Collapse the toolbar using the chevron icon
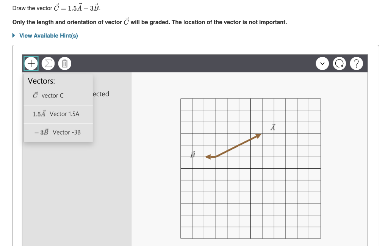The height and width of the screenshot is (246, 388). point(322,63)
